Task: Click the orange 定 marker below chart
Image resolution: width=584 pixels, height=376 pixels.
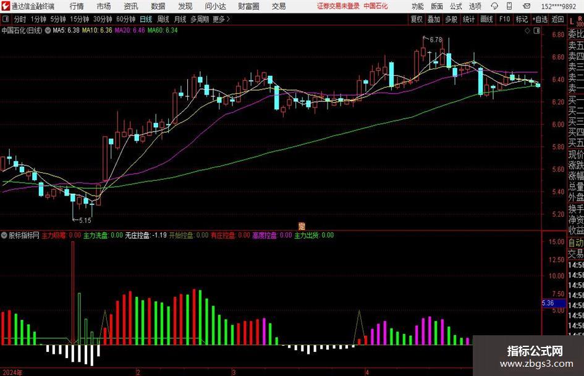Action: (x=302, y=226)
